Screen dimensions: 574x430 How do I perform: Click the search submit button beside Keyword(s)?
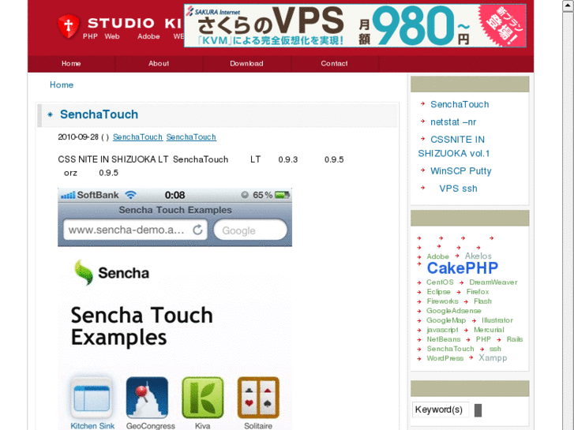coord(478,410)
